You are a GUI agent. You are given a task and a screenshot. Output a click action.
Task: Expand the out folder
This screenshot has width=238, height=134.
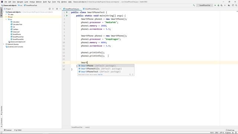point(6,17)
